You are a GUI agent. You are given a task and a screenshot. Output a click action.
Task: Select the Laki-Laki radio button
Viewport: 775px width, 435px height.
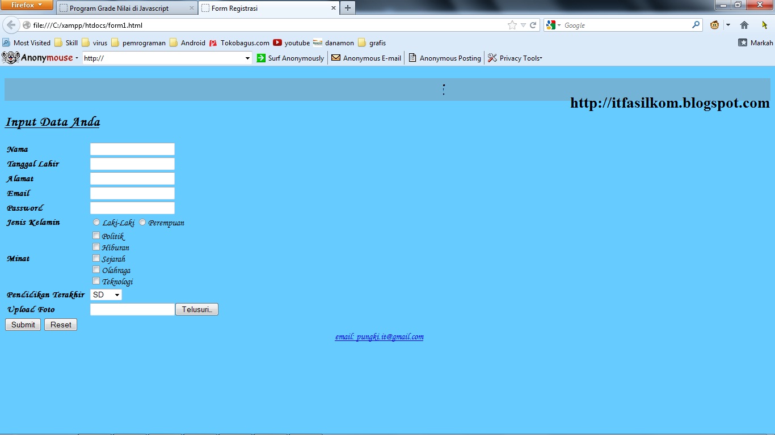96,221
